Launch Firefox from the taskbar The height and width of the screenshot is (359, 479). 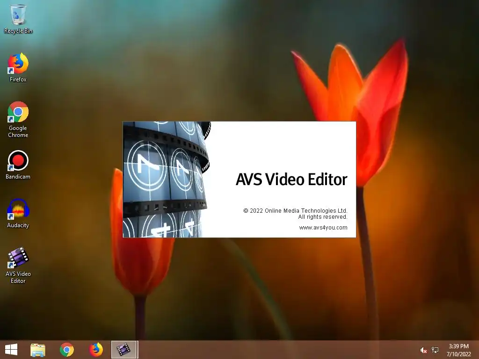(x=95, y=350)
